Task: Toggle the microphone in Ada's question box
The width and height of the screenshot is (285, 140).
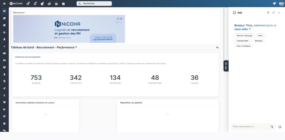Action: pyautogui.click(x=272, y=127)
